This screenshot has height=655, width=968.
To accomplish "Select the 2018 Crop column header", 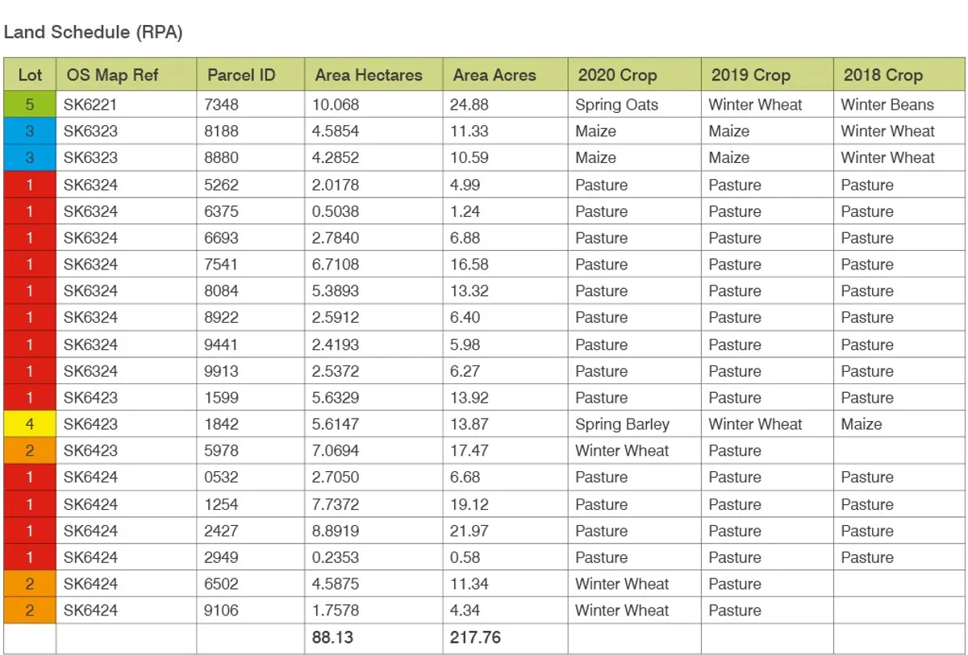I will click(x=899, y=75).
